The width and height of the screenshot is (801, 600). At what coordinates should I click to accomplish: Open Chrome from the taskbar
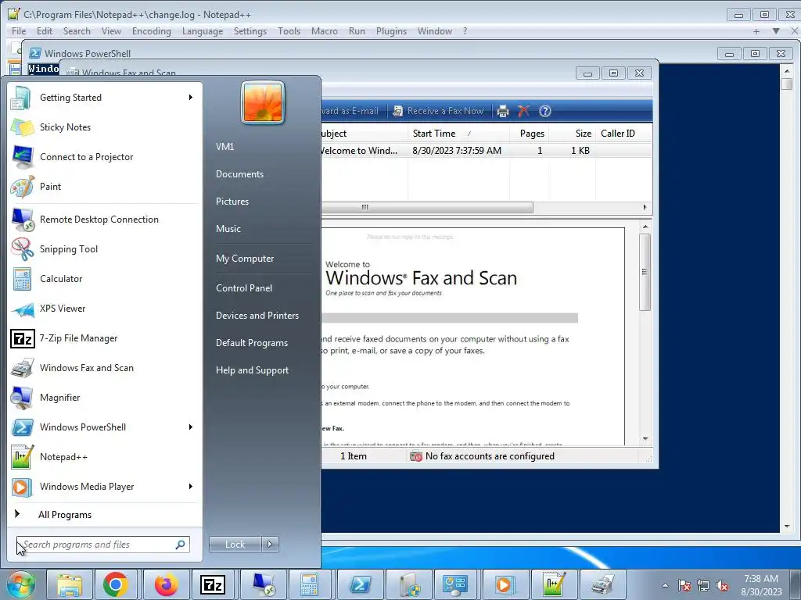tap(116, 584)
